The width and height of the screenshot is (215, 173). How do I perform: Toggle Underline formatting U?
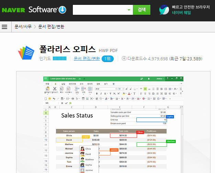click(105, 94)
